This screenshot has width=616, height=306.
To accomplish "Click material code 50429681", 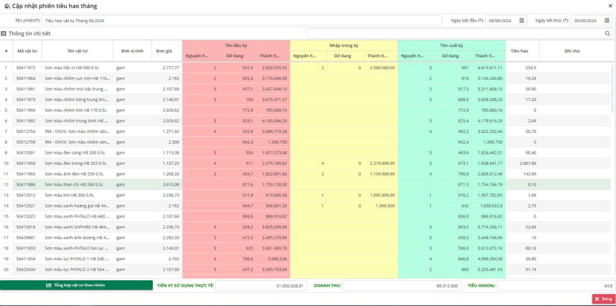I will [26, 237].
